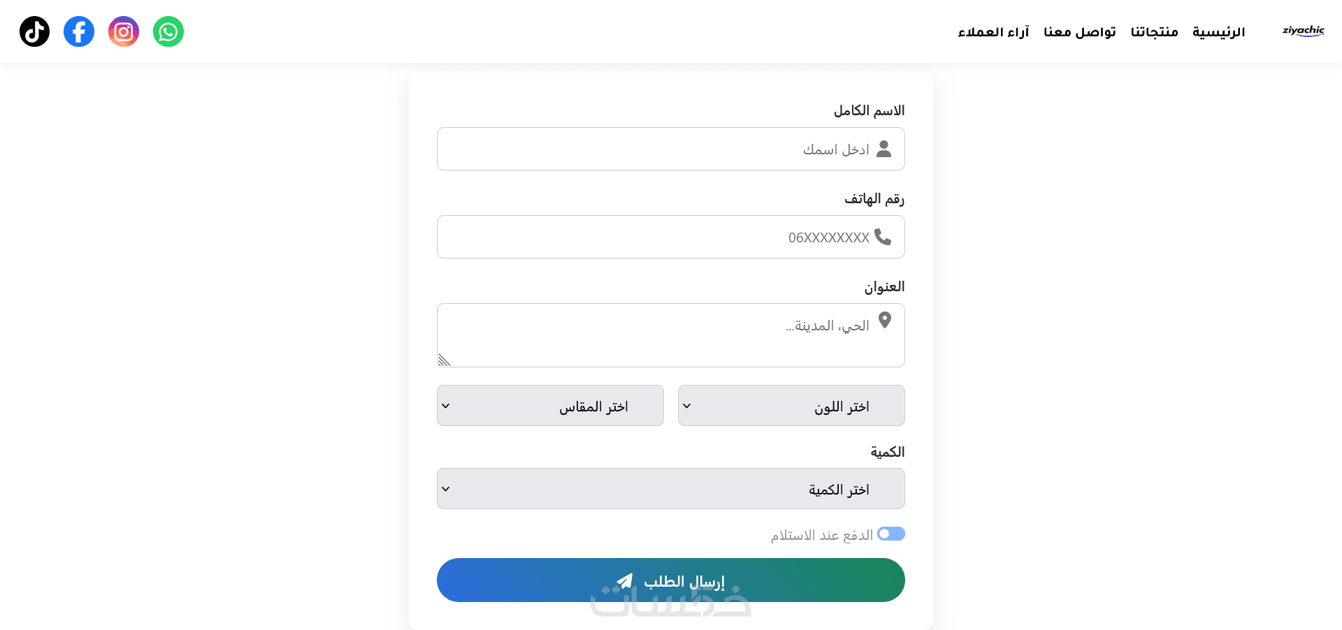
Task: Expand the اختر الكمية quantity dropdown
Action: [671, 489]
